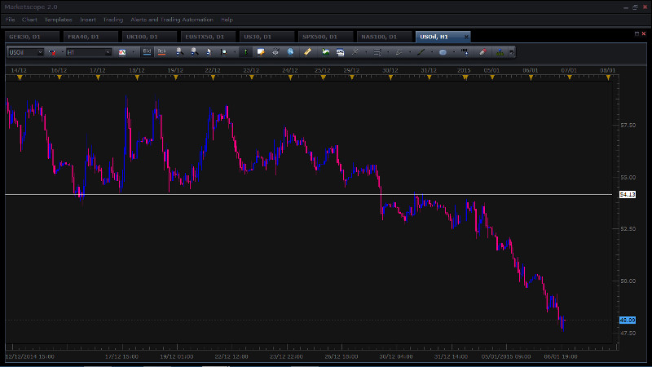The height and width of the screenshot is (367, 652).
Task: Click the 48.09 current price label
Action: tap(628, 320)
